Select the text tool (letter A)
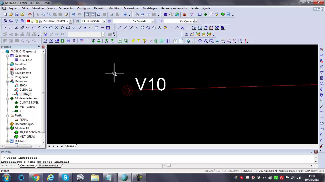 click(85, 28)
